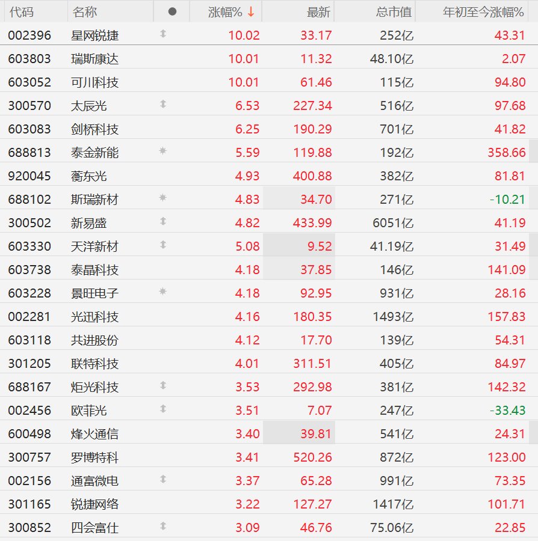Click the star marker in 泰金新能 row

point(163,151)
